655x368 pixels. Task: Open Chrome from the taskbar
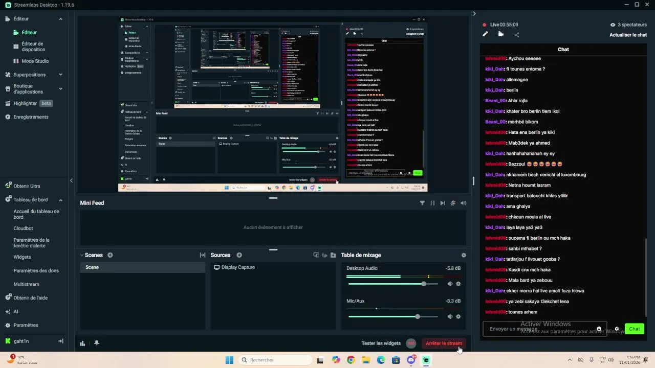351,360
